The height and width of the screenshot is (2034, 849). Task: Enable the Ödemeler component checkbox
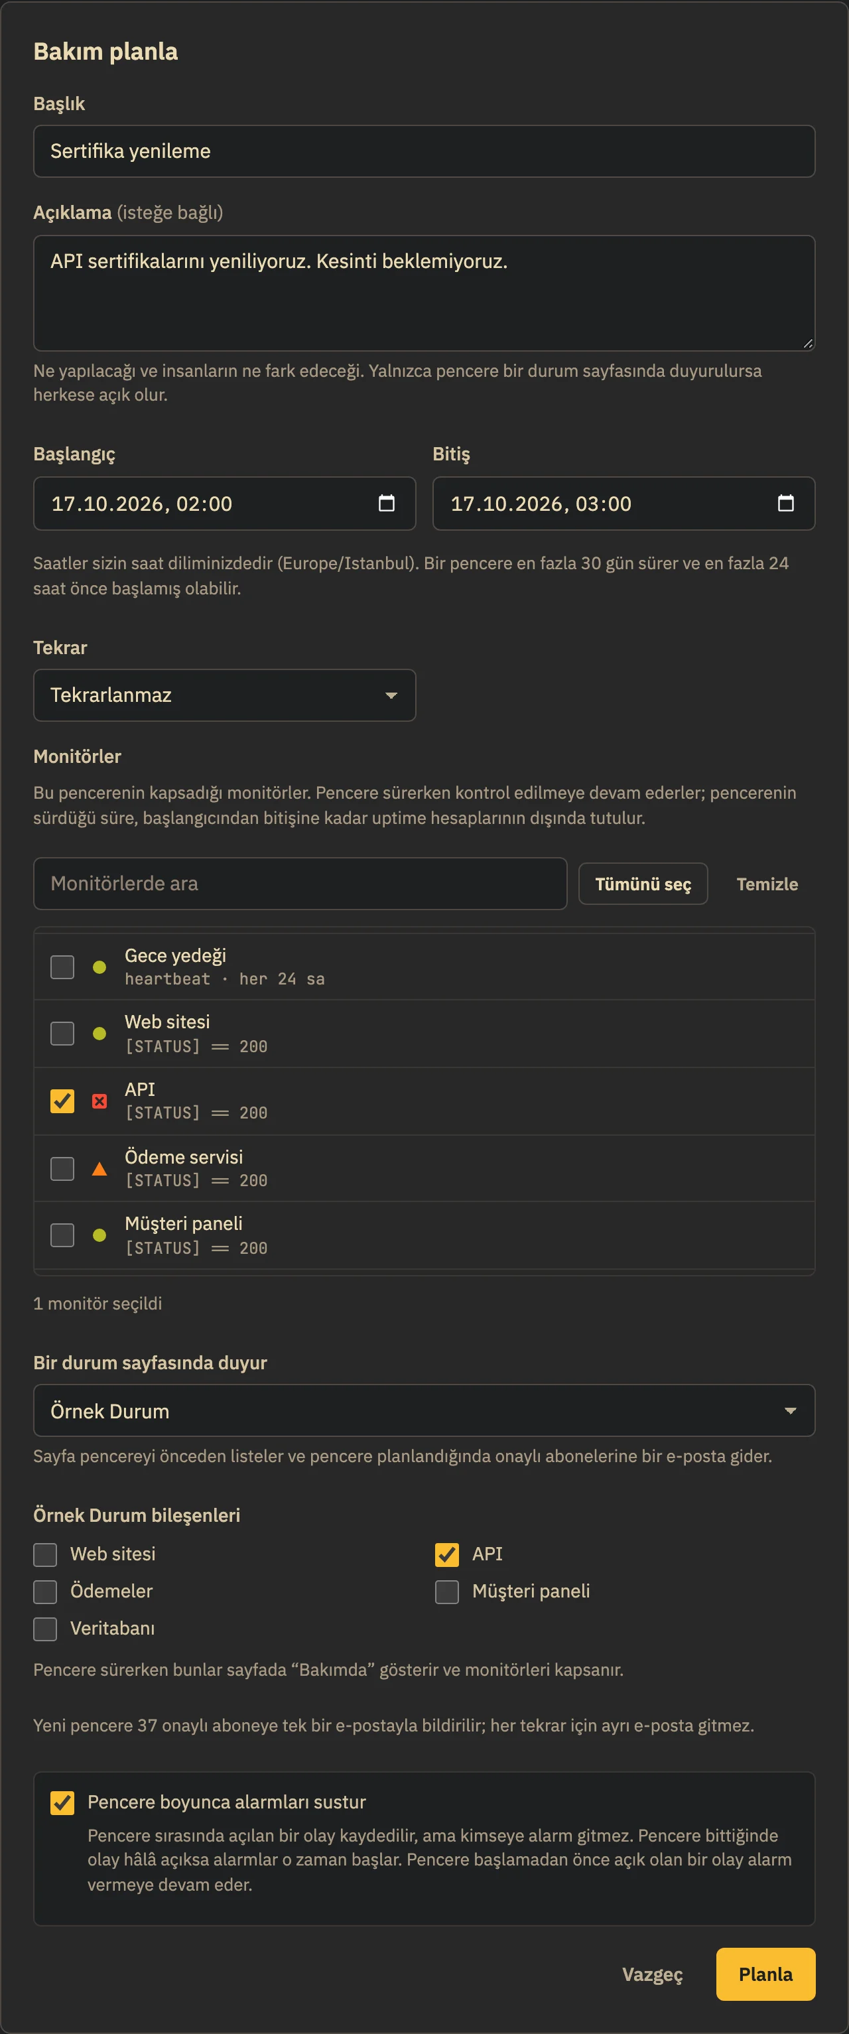45,1591
